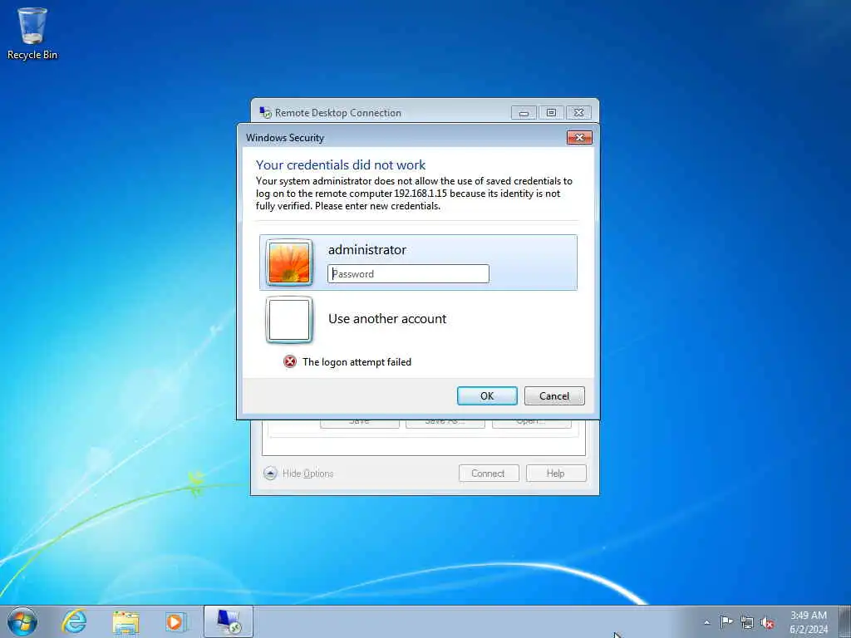The height and width of the screenshot is (638, 851).
Task: Open the Recycle Bin desktop icon
Action: click(x=32, y=33)
